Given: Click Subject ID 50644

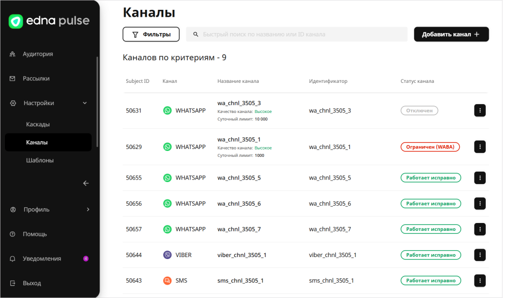Looking at the screenshot, I should [134, 255].
